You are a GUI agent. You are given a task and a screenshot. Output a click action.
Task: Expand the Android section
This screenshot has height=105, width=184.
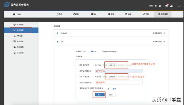pos(164,33)
